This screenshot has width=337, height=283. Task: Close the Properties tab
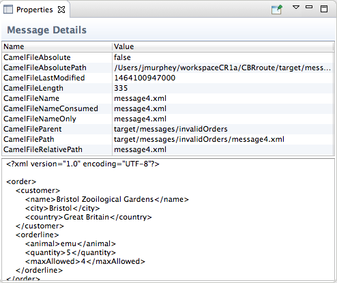pos(61,10)
